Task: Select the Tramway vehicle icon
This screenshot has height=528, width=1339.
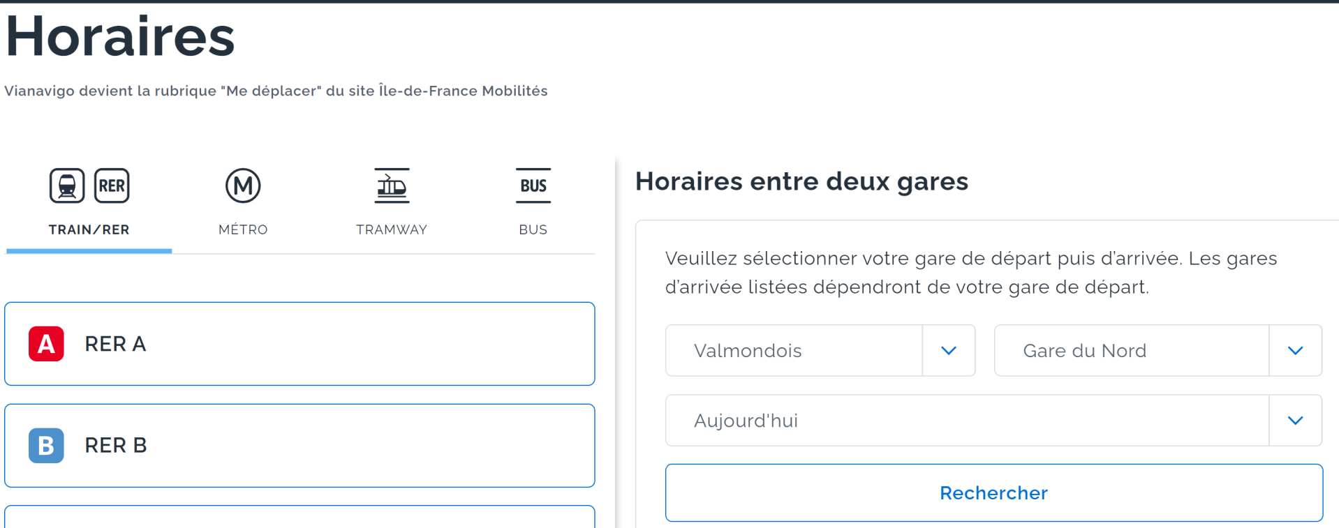Action: [392, 186]
